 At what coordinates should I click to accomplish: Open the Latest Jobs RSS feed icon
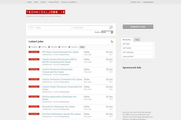(112, 42)
